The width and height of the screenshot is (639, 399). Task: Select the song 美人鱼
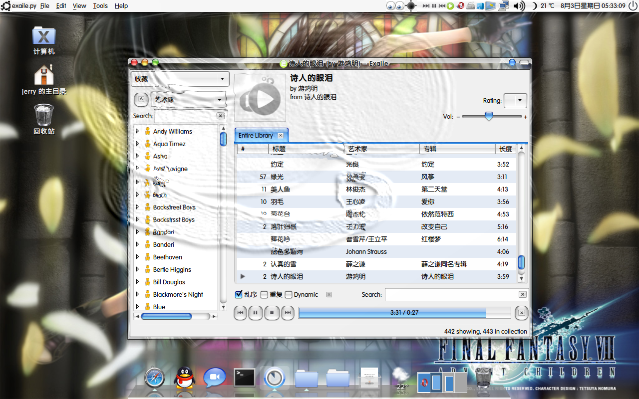click(376, 189)
